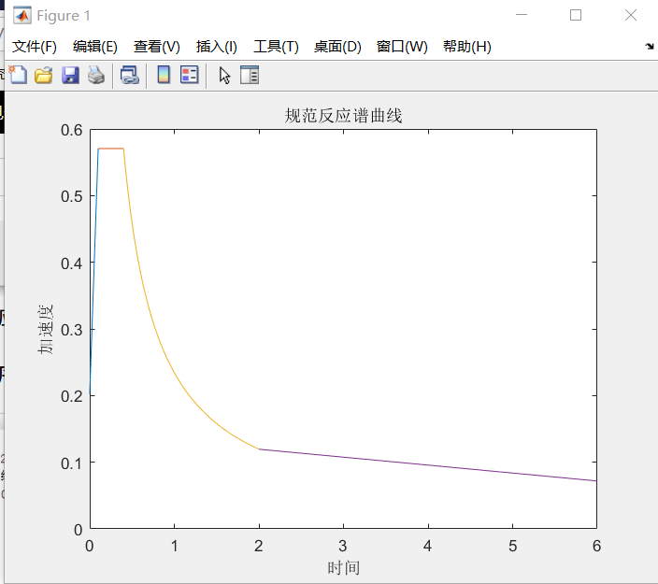Save figure with the floppy disk icon

[x=70, y=76]
